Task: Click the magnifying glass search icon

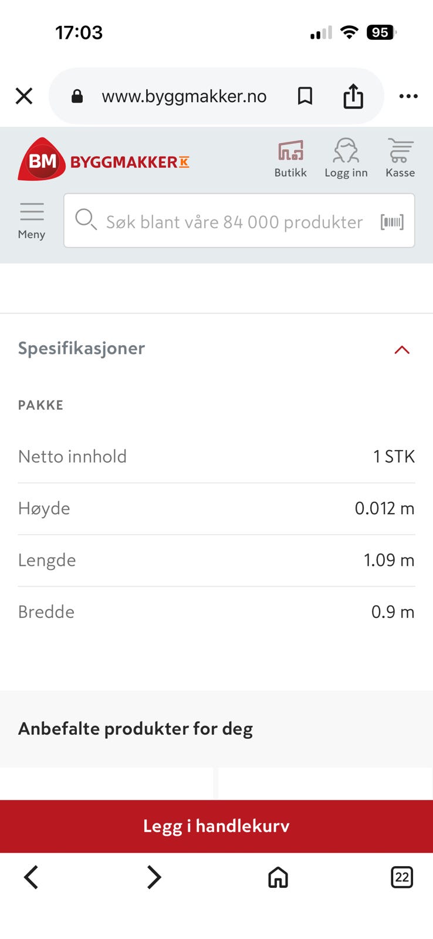Action: (86, 219)
